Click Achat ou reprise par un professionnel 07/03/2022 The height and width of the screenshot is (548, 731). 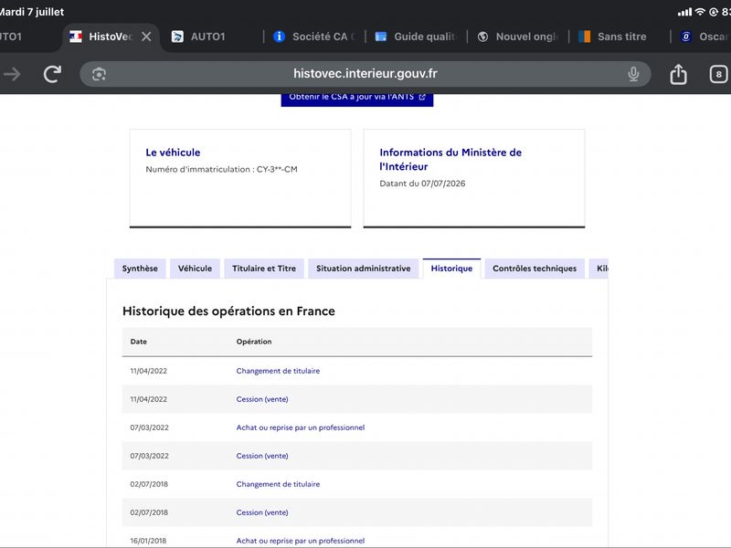click(x=301, y=427)
